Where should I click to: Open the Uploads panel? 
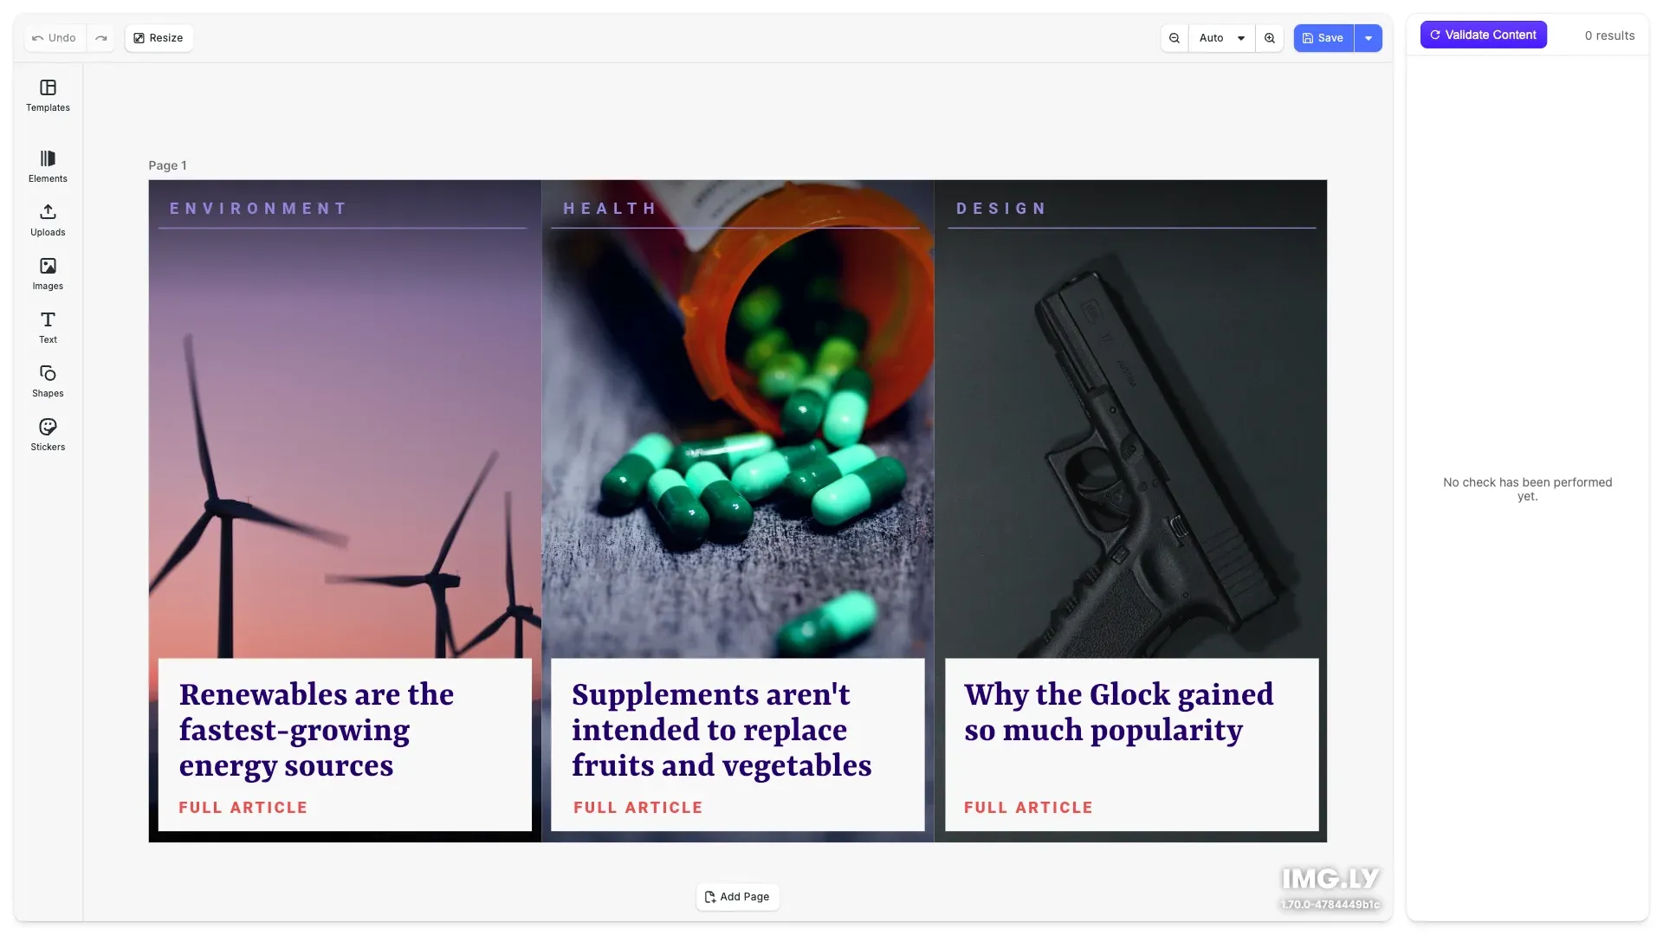coord(48,220)
